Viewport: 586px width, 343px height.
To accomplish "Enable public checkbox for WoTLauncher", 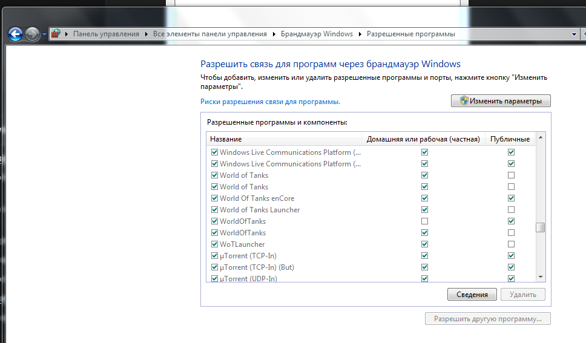I will [x=512, y=244].
